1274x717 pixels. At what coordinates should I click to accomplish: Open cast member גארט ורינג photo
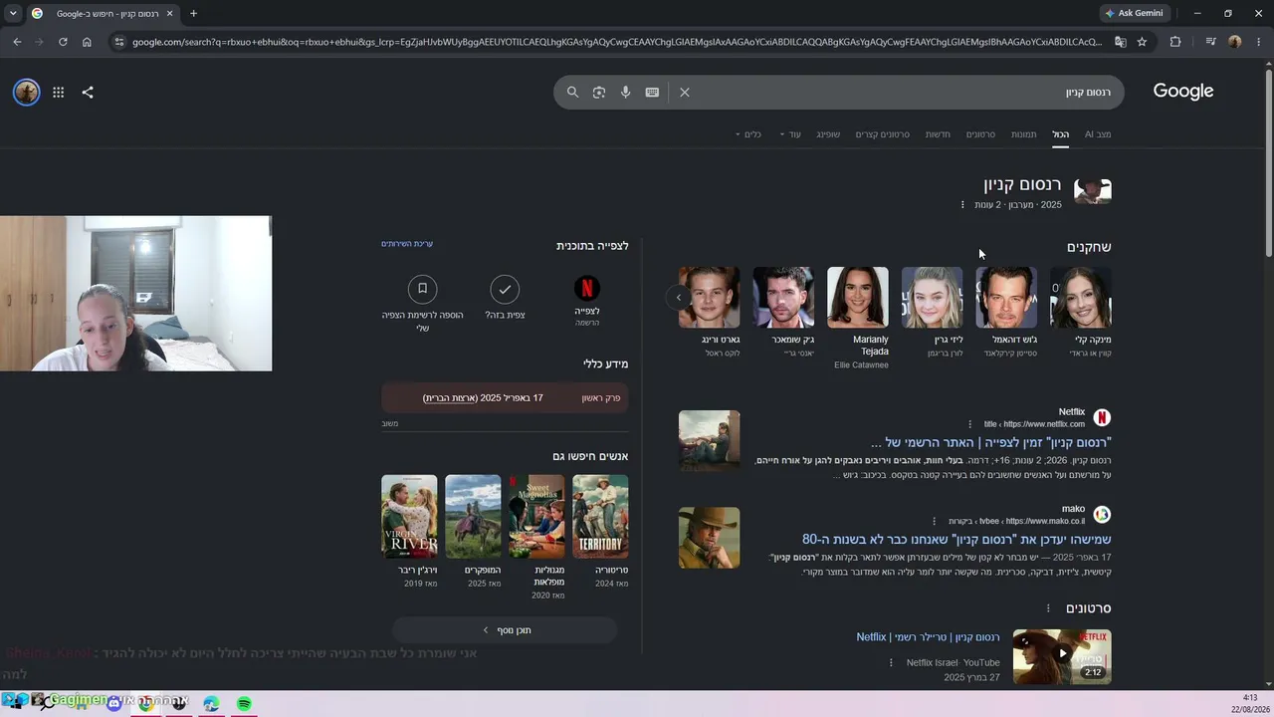pos(710,297)
